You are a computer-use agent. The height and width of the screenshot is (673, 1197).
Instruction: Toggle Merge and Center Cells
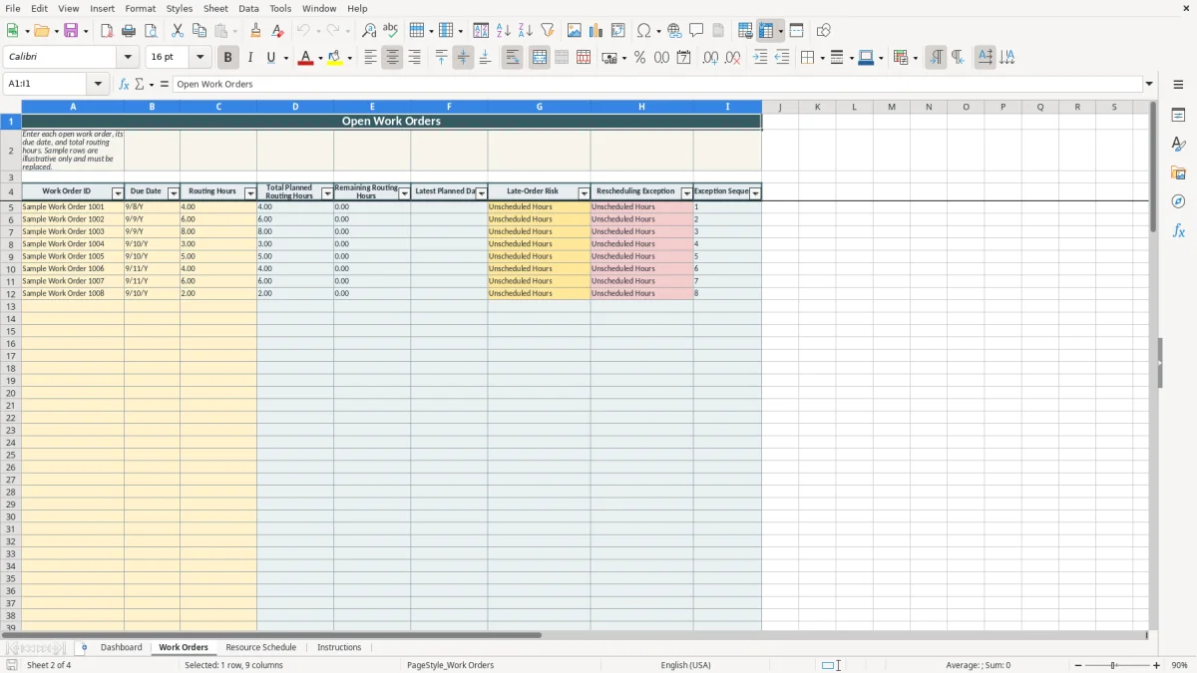(x=540, y=58)
